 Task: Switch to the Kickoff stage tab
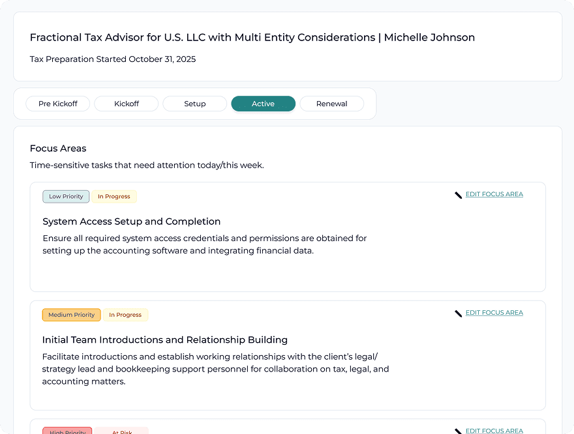tap(127, 104)
